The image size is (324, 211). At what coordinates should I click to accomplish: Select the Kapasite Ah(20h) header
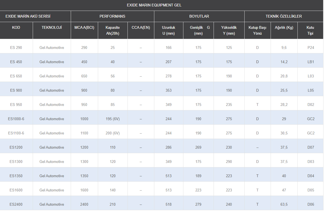pos(113,30)
